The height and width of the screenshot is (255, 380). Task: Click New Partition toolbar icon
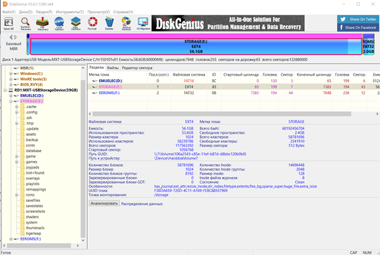[76, 23]
